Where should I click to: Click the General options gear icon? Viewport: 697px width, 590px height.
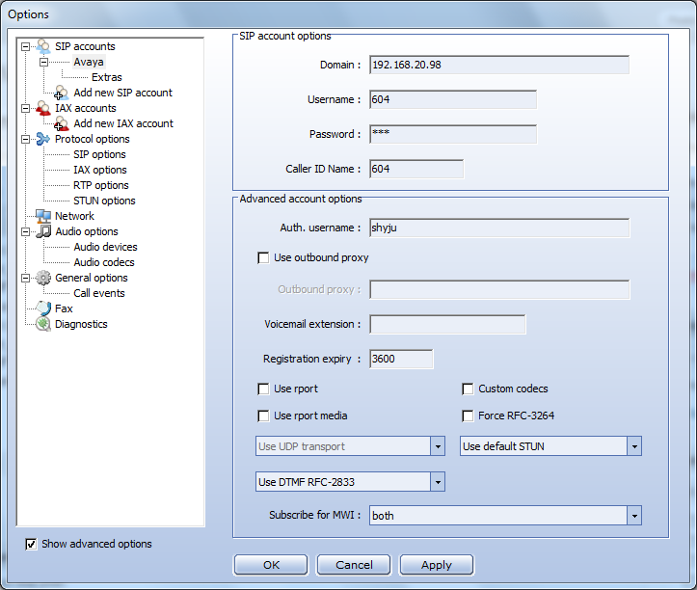(x=43, y=278)
